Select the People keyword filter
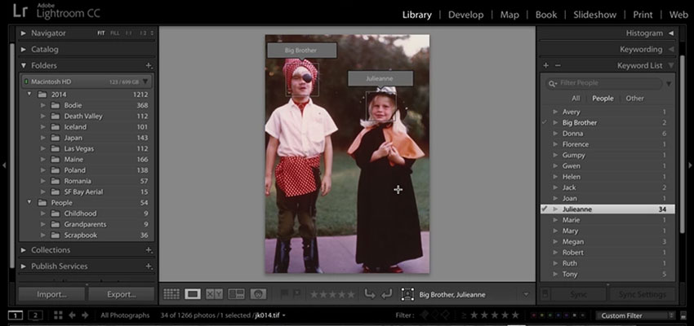694x326 pixels. (x=603, y=99)
